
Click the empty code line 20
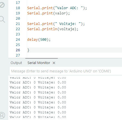[74, 19]
